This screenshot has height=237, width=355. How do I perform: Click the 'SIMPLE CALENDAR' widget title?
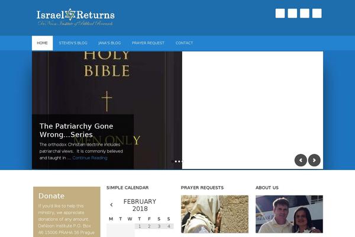tap(127, 188)
